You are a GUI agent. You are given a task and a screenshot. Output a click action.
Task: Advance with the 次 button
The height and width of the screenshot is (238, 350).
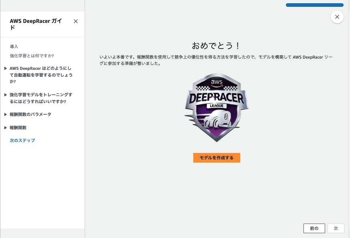coord(336,228)
